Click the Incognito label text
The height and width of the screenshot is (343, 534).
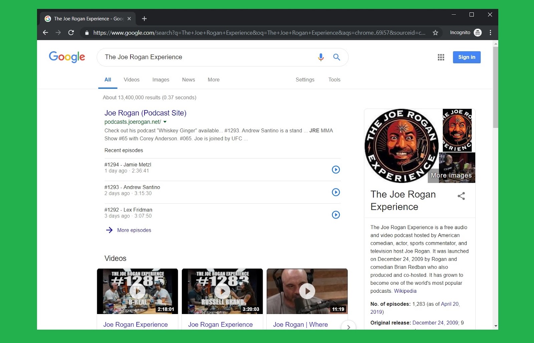[x=460, y=33]
